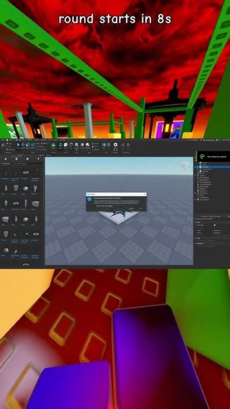Click the OK button in the dialog
Image resolution: width=230 pixels, height=409 pixels.
[141, 208]
